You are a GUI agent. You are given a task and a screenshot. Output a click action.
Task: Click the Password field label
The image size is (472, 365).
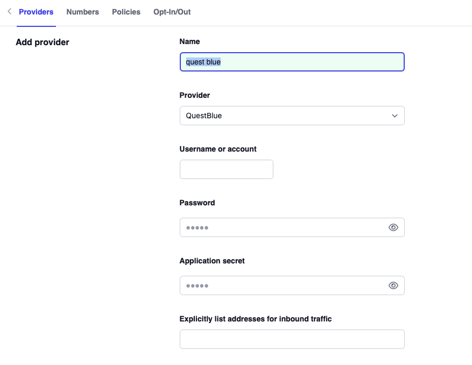click(x=197, y=203)
